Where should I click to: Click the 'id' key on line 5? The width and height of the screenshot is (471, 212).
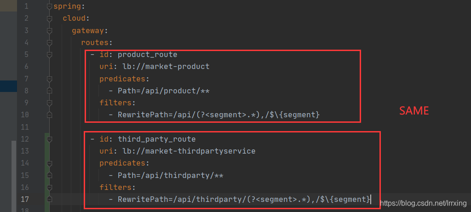[104, 55]
